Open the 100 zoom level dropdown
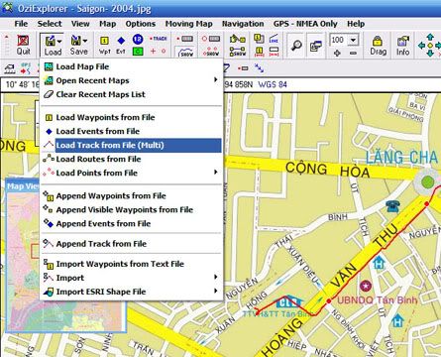This screenshot has width=441, height=357. pos(354,40)
